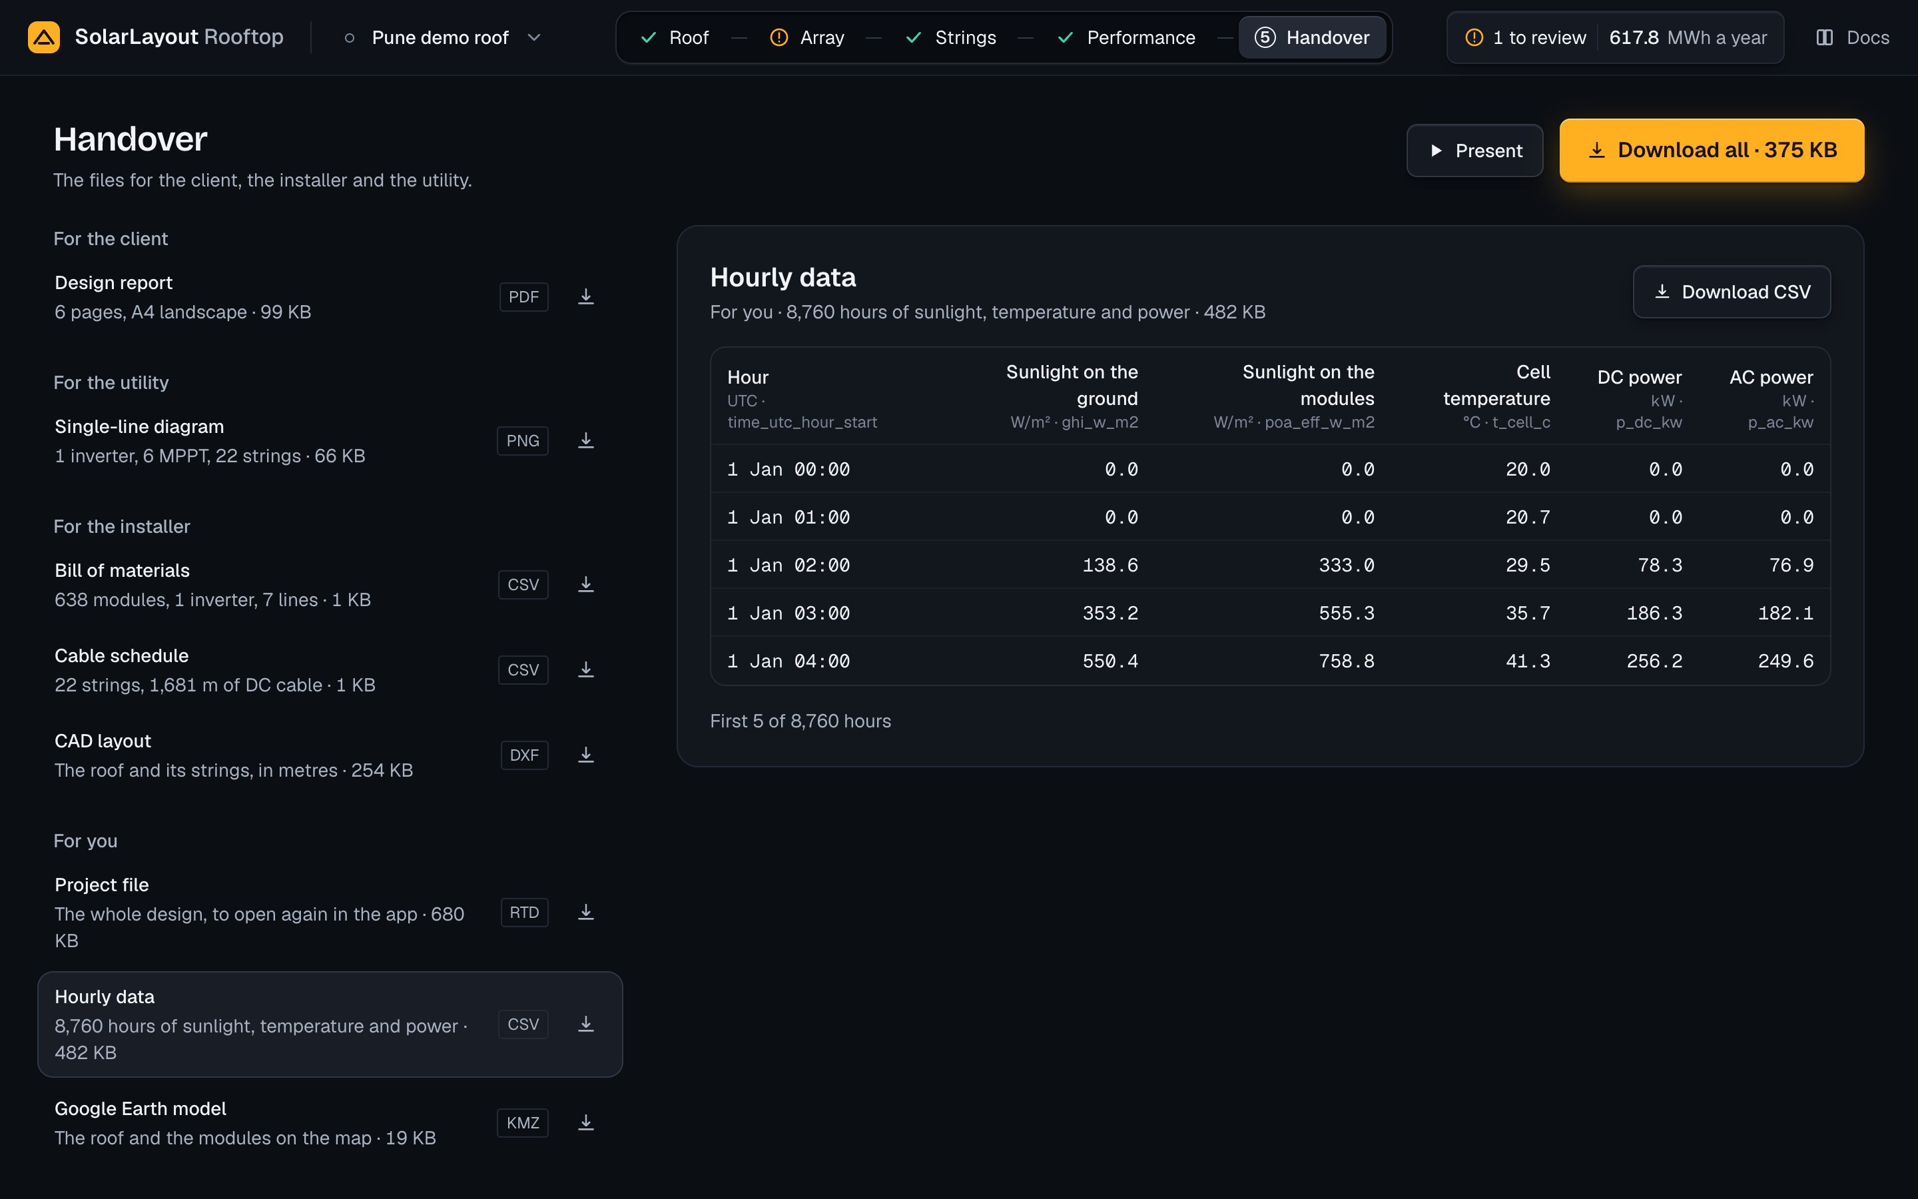
Task: Go to the Strings step
Action: [x=950, y=37]
